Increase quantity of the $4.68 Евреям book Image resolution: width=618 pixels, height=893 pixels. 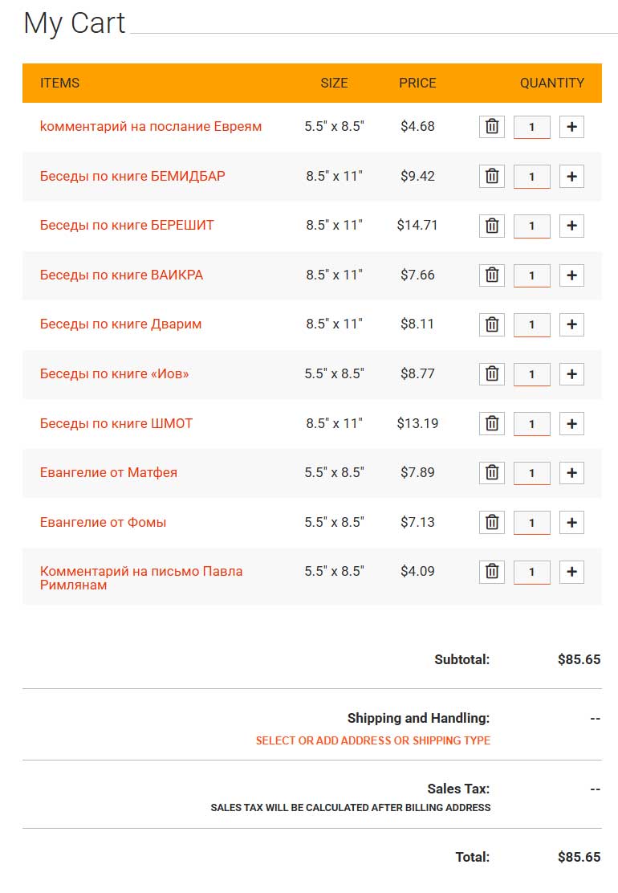pos(572,126)
